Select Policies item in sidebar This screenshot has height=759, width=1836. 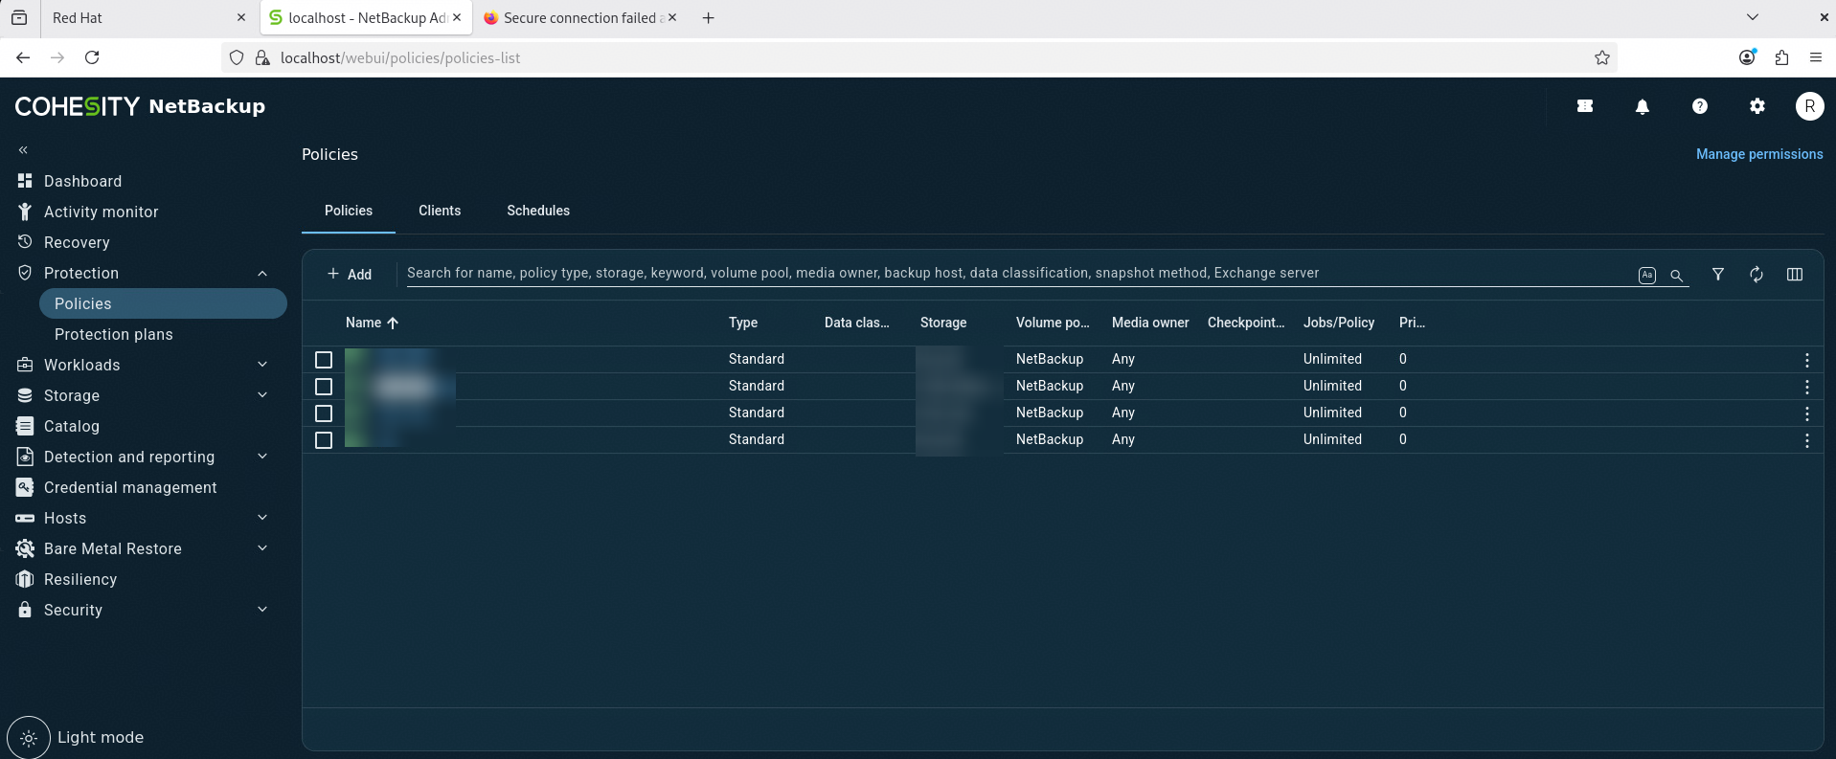coord(163,303)
